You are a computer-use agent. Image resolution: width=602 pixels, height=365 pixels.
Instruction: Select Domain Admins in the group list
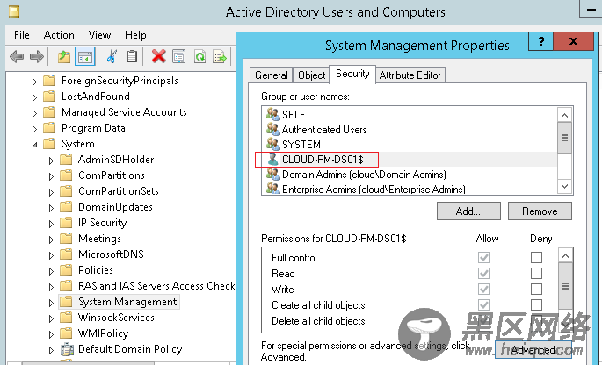pyautogui.click(x=352, y=175)
